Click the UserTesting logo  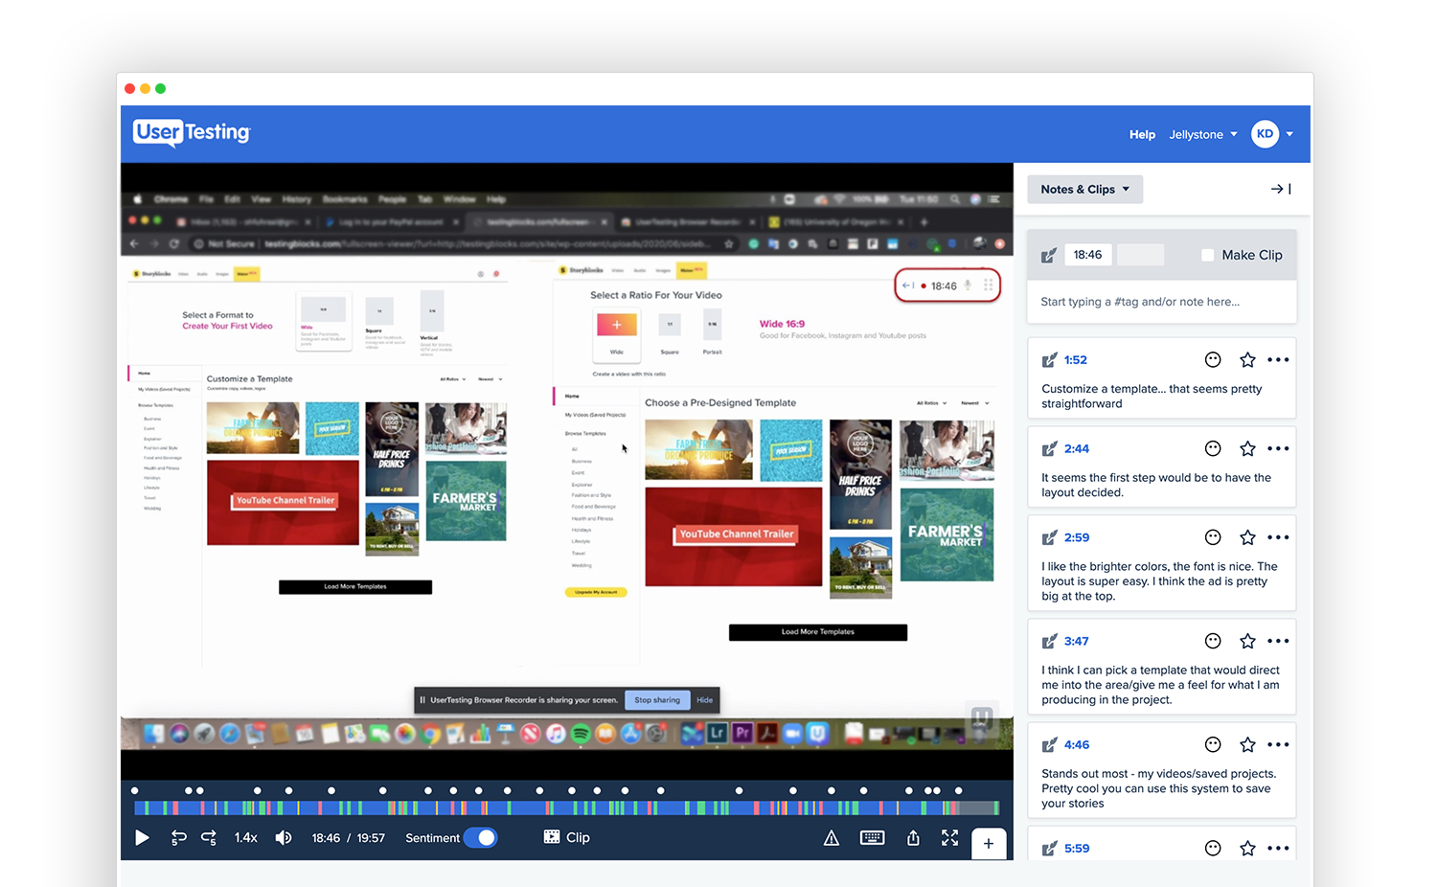pyautogui.click(x=192, y=133)
